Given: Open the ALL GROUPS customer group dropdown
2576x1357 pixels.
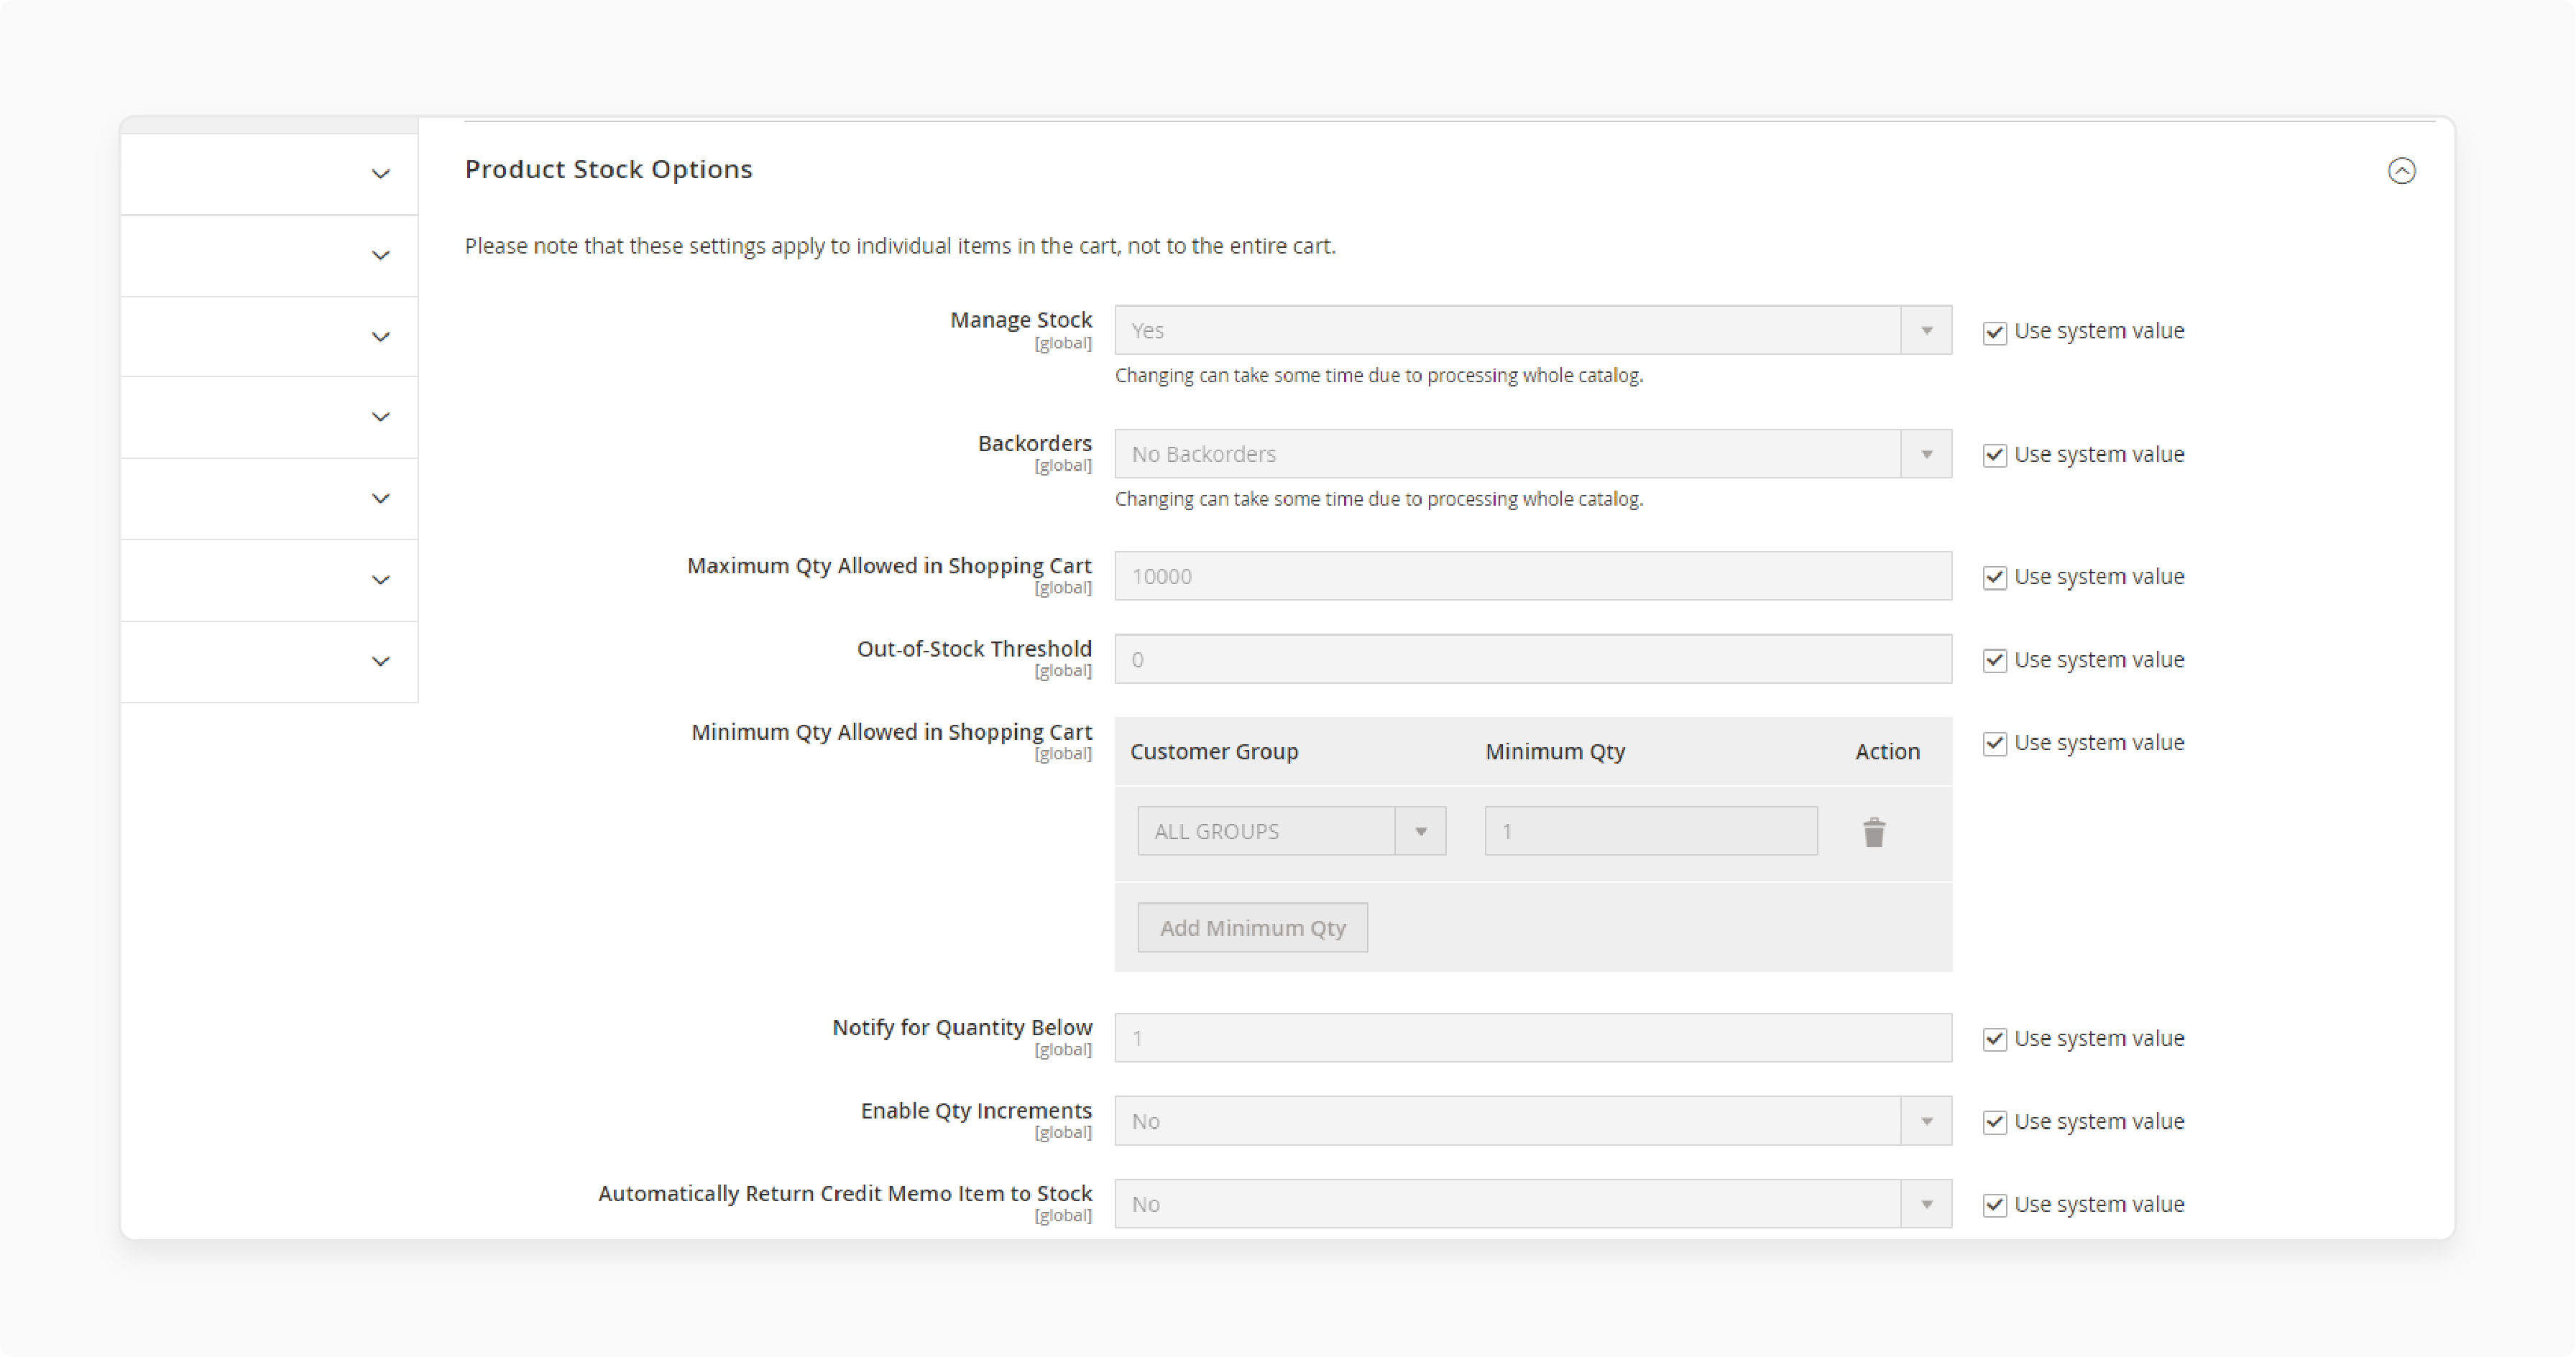Looking at the screenshot, I should coord(1291,831).
